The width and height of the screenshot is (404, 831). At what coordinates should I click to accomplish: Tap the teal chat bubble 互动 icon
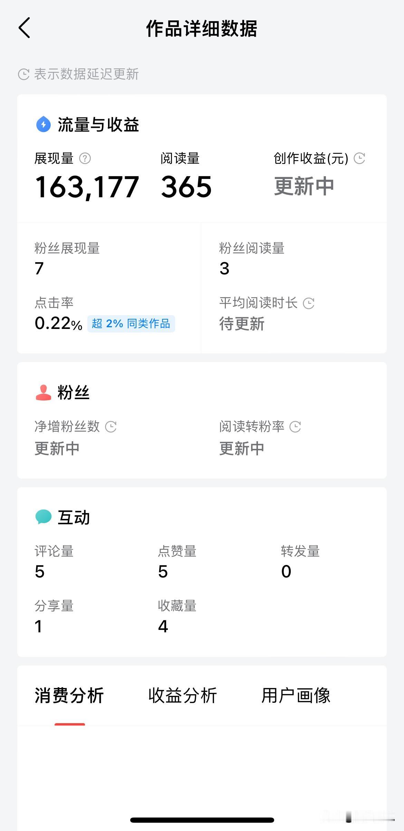[x=44, y=517]
